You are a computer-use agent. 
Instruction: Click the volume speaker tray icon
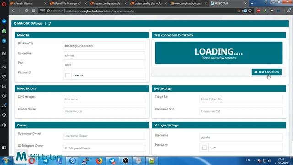click(x=269, y=161)
